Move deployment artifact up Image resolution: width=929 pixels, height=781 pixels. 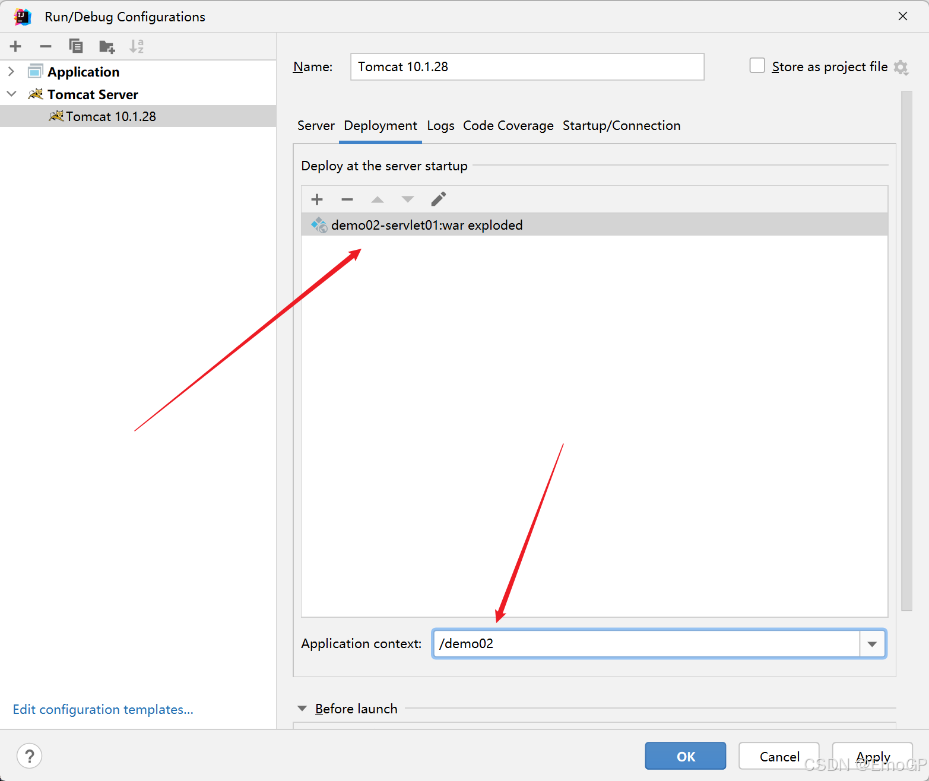tap(378, 199)
